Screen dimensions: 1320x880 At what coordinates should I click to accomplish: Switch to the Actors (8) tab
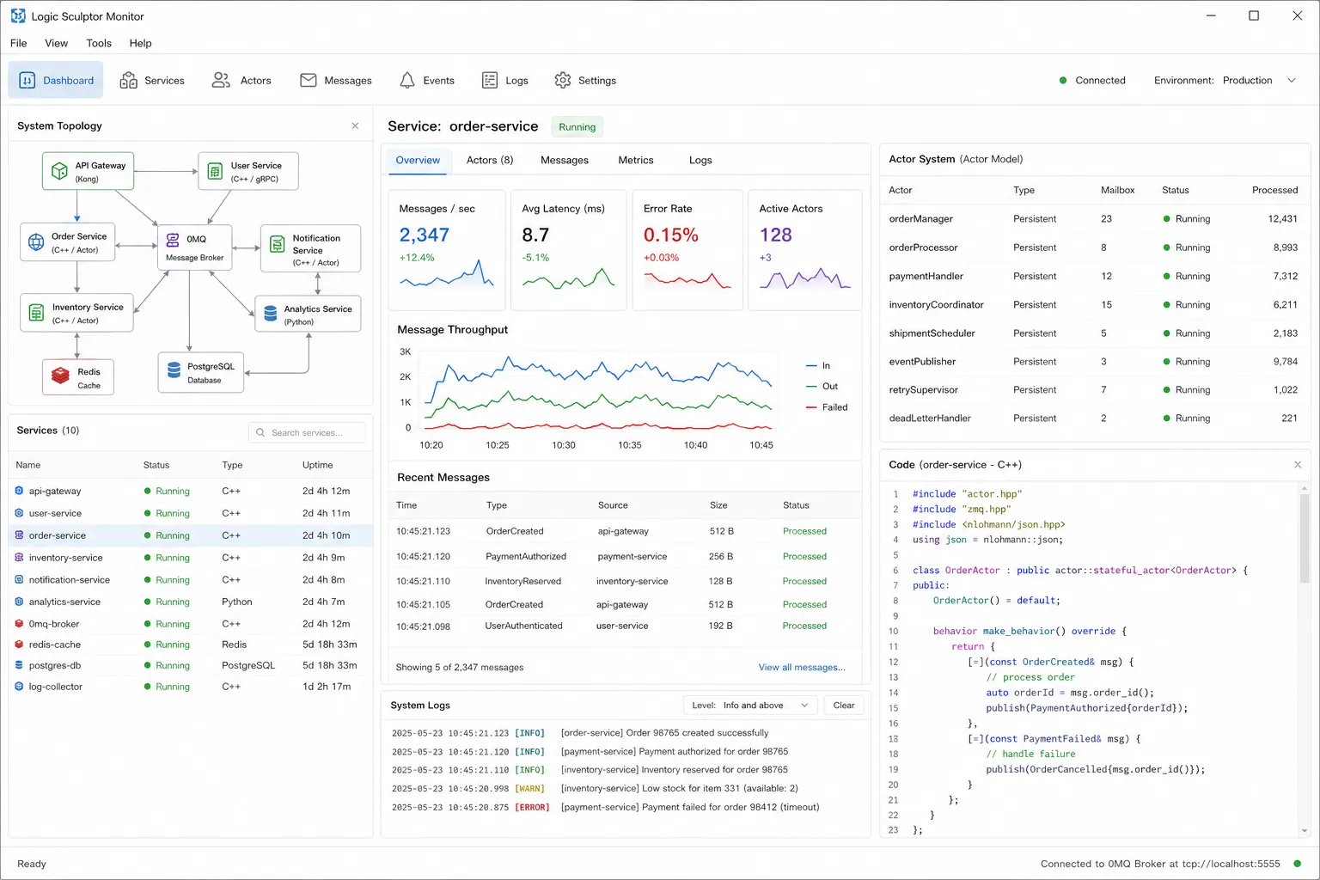coord(490,160)
